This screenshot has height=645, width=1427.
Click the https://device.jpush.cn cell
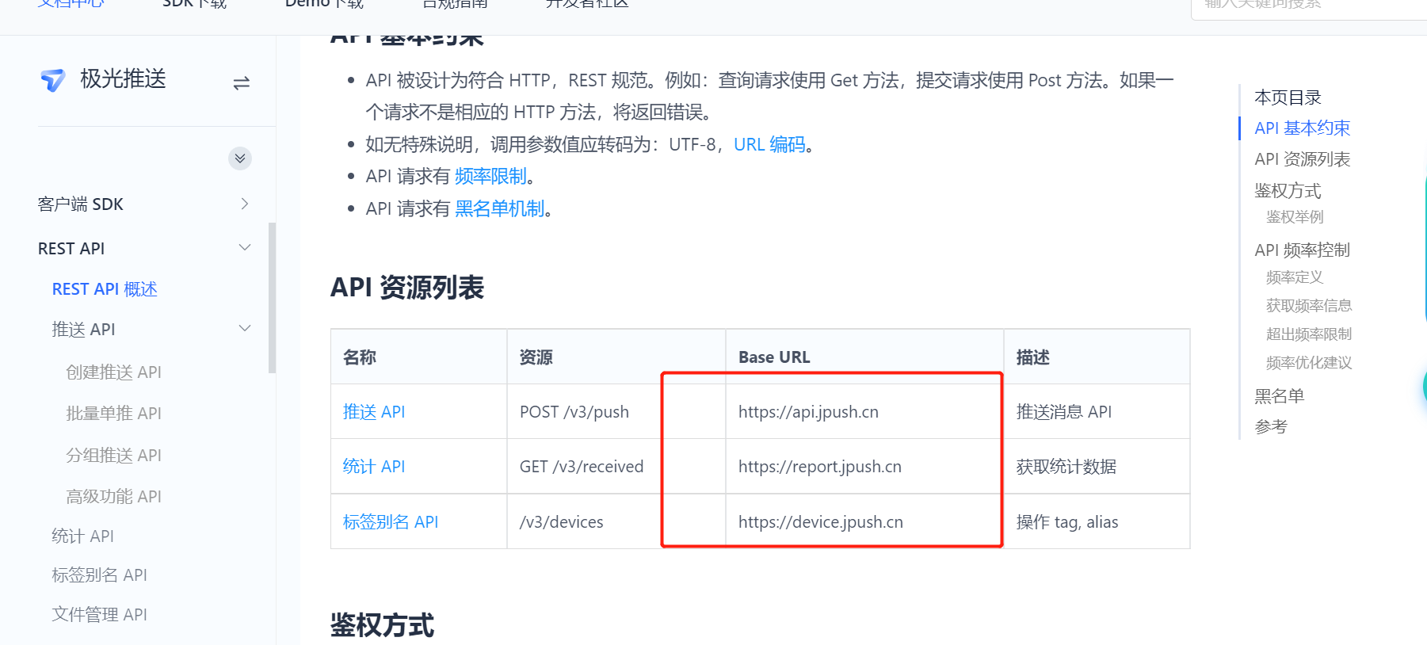[x=864, y=521]
